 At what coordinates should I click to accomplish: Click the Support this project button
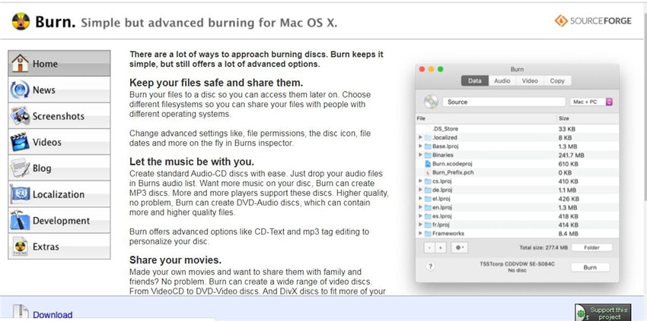coord(603,313)
